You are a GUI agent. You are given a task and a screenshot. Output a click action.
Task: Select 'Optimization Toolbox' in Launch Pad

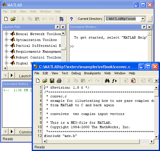[36, 40]
